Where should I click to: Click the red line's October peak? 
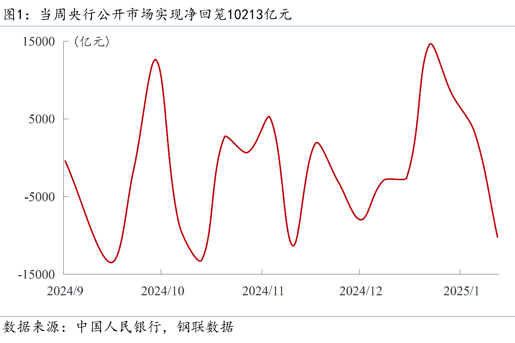click(155, 60)
